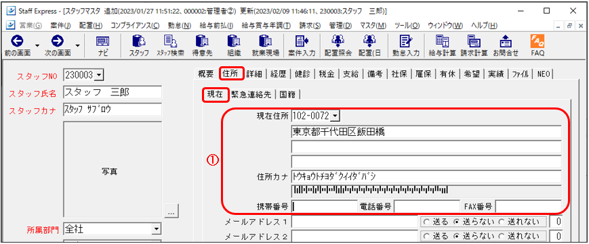
Task: Switch to the 緊急連絡先 tab
Action: (251, 95)
